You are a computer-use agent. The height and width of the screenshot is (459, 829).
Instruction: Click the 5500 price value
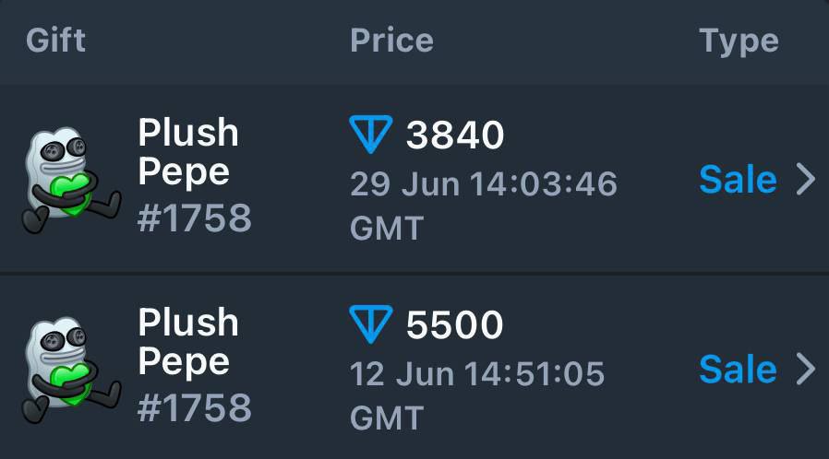point(455,324)
